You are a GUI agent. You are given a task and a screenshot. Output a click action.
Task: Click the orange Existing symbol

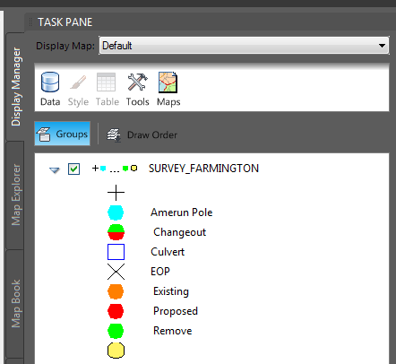pos(116,291)
